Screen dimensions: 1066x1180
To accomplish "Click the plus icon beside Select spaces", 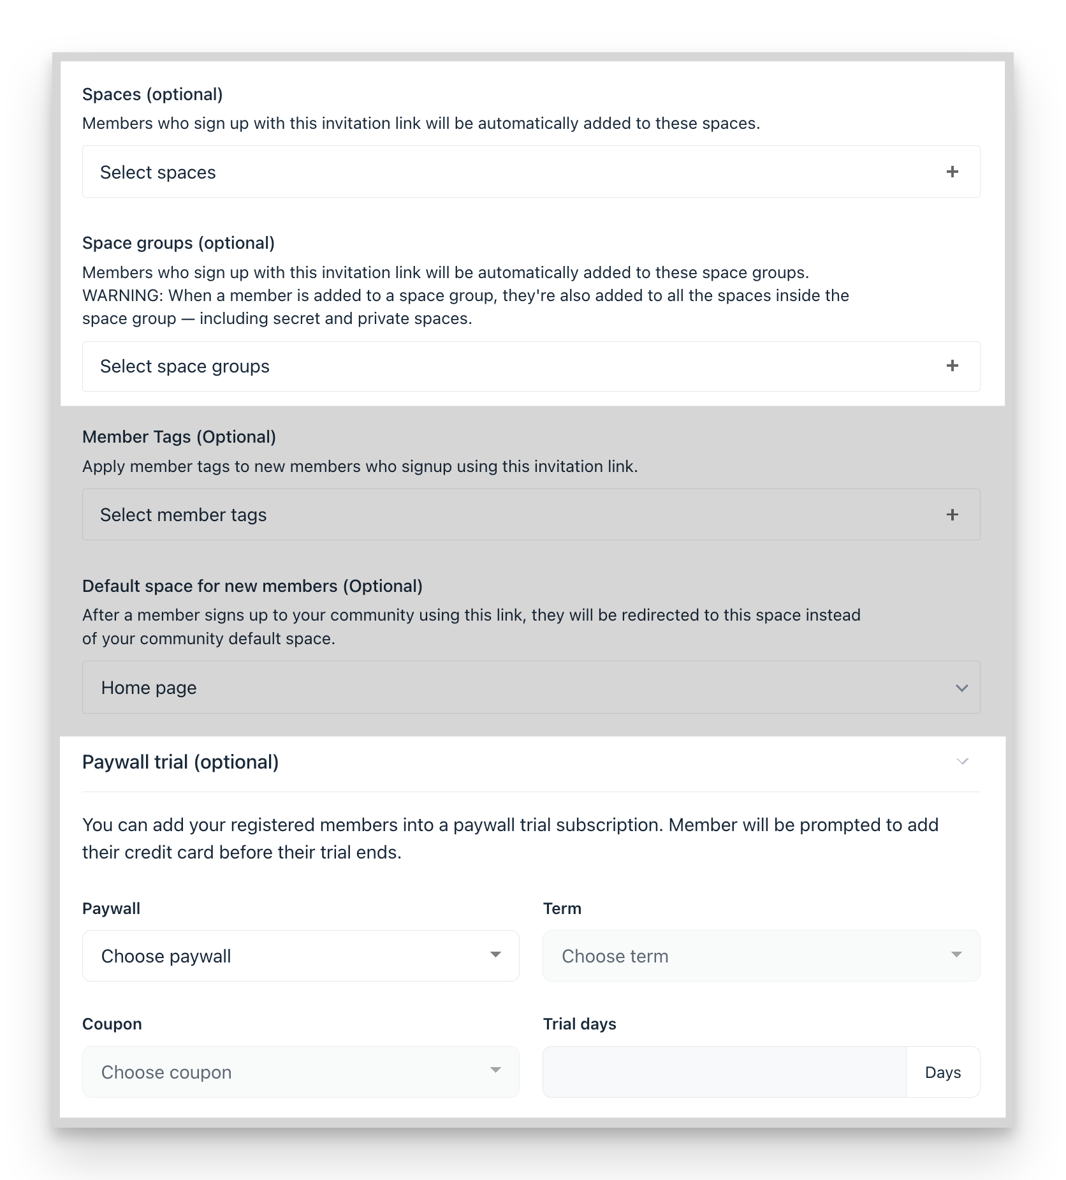I will (953, 172).
